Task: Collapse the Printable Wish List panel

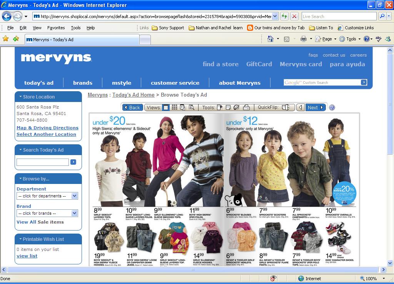Action: (x=20, y=239)
